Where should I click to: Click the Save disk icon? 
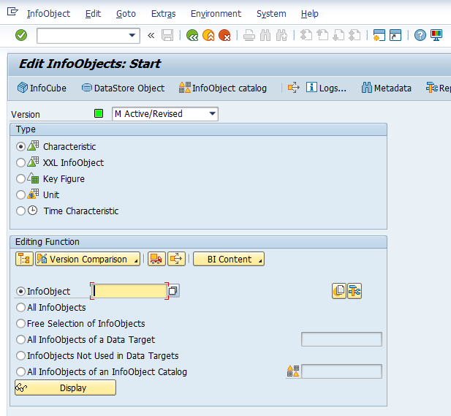click(x=167, y=35)
